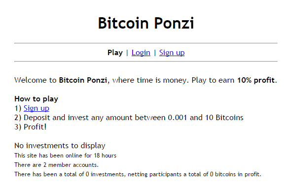Image resolution: width=290 pixels, height=190 pixels.
Task: Click separator between Play and Login
Action: [127, 53]
